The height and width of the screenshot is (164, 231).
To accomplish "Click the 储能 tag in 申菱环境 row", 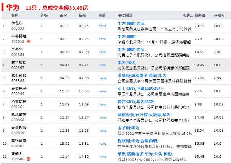I will [x=131, y=36].
